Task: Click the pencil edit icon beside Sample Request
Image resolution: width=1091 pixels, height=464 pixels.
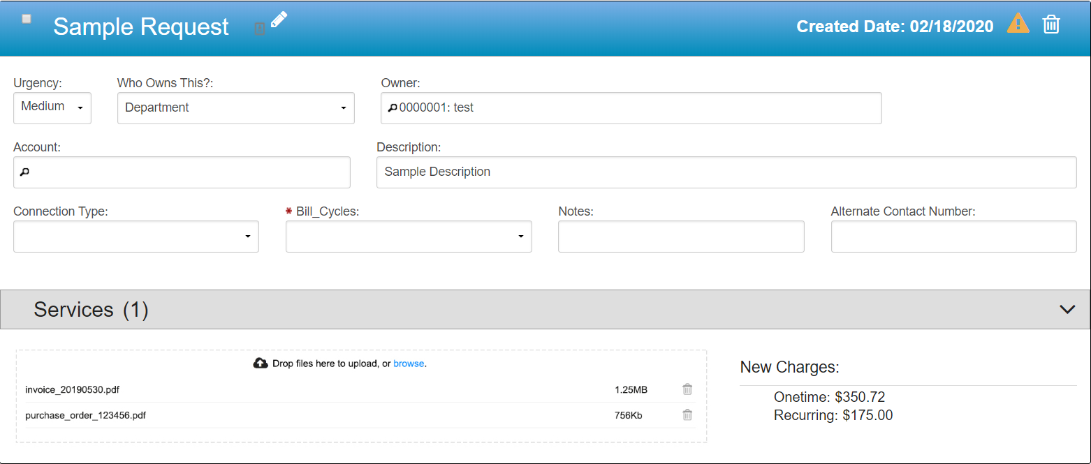Action: tap(279, 20)
